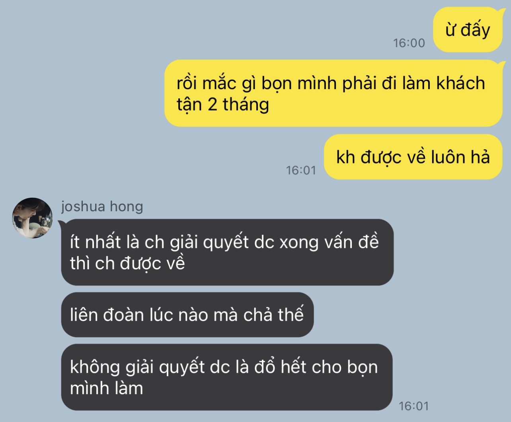Screen dimensions: 511x422
Task: Select the "ít nhất là ch giải quyết" message
Action: [x=227, y=252]
